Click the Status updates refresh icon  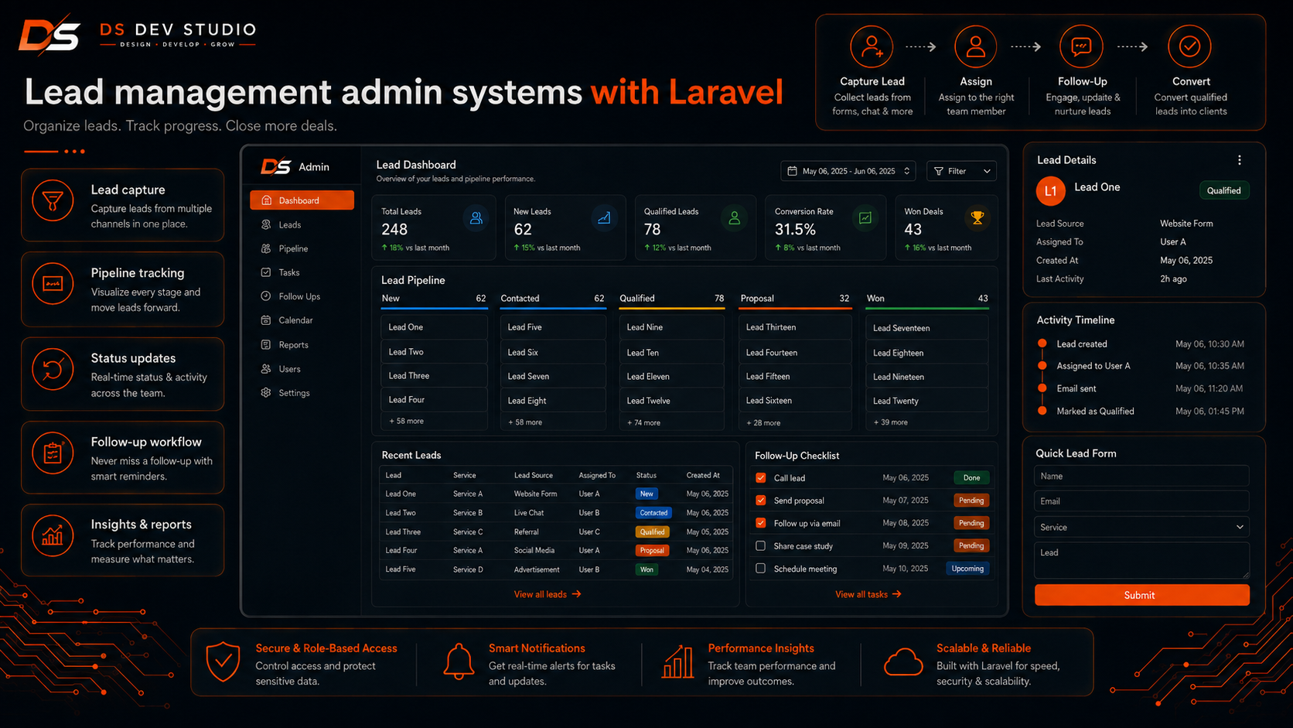pos(53,369)
